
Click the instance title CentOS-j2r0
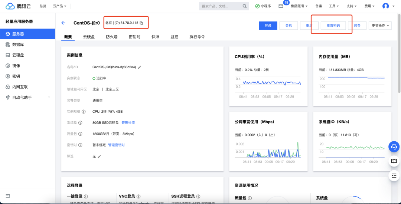[87, 23]
